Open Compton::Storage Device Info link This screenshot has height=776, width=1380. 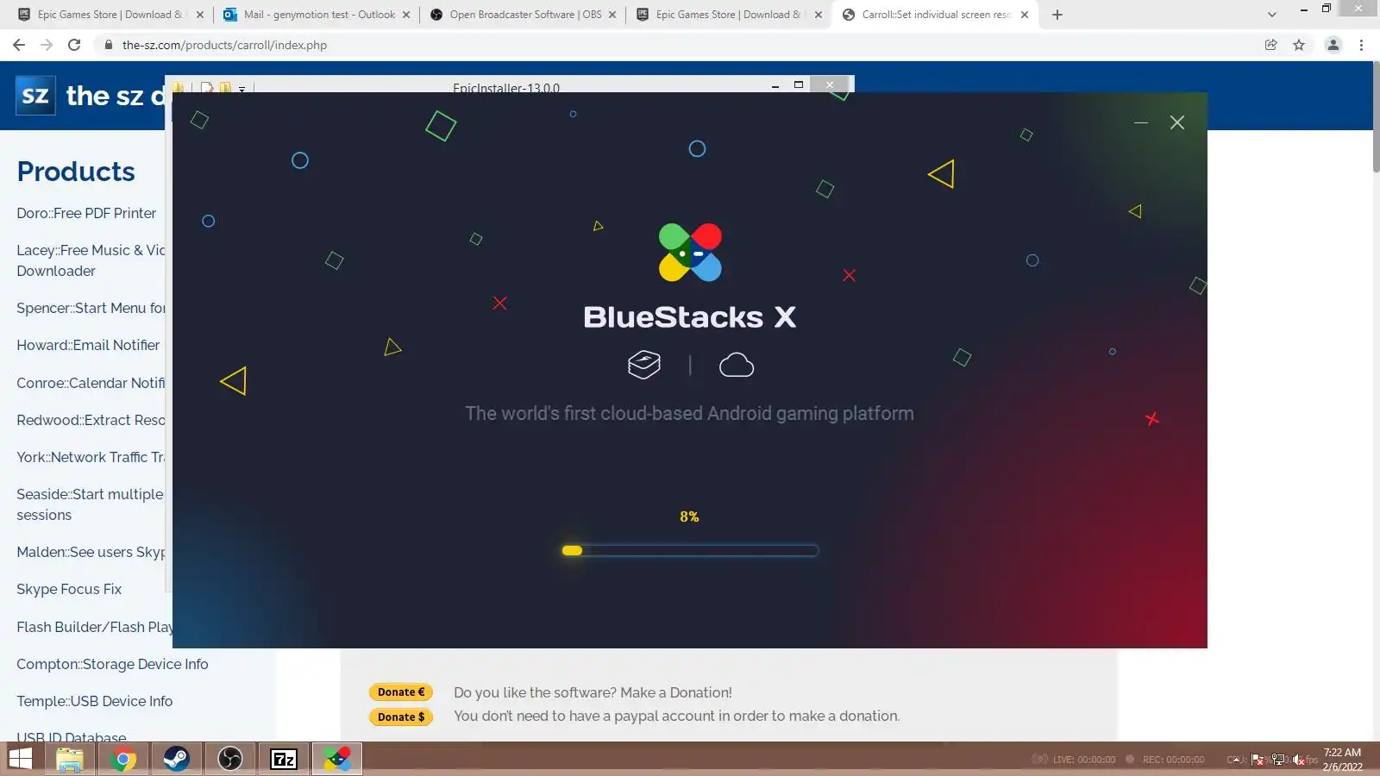112,664
